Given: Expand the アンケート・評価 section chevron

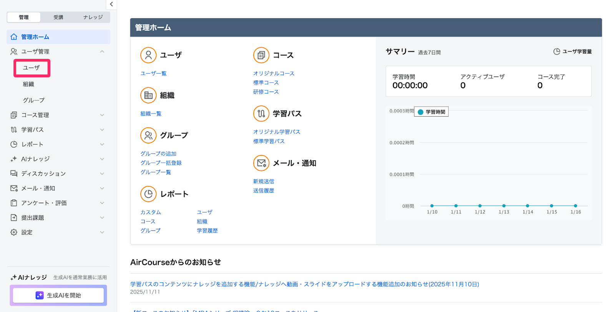Looking at the screenshot, I should click(x=102, y=203).
